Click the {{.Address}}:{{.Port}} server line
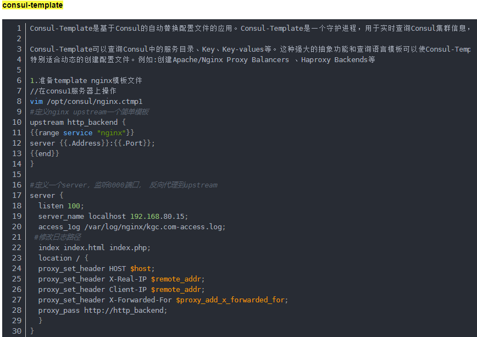The height and width of the screenshot is (337, 477). (x=92, y=143)
